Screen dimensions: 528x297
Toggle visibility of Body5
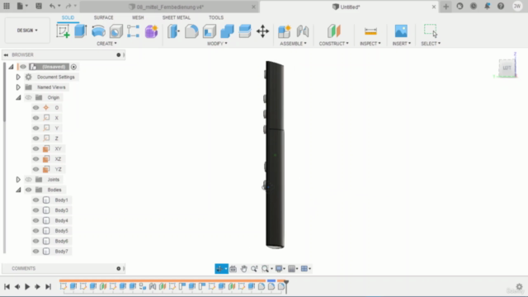(35, 231)
